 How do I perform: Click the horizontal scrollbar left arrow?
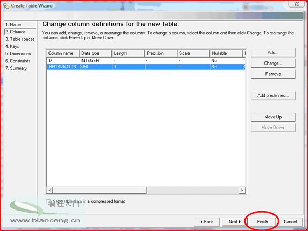click(x=50, y=190)
